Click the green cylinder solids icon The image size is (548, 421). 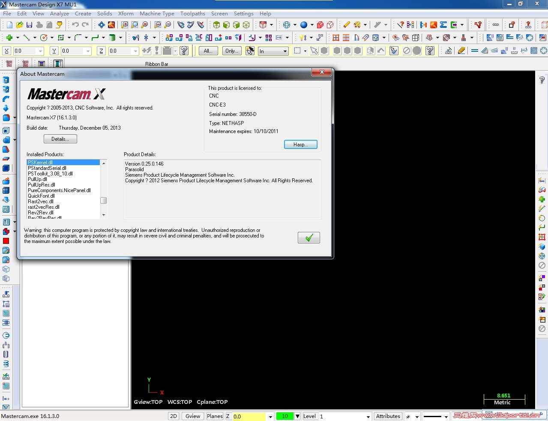tap(112, 38)
